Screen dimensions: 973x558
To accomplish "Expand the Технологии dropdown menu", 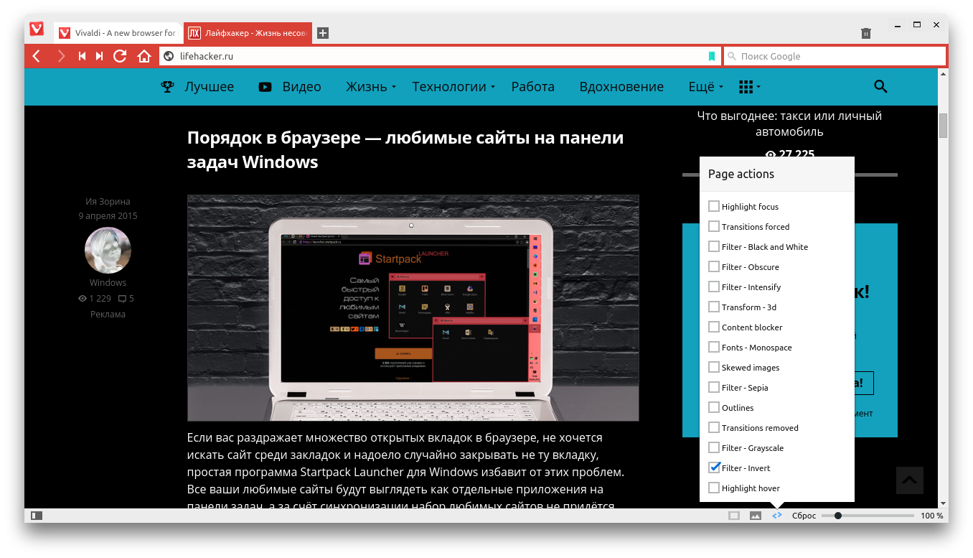I will point(453,87).
